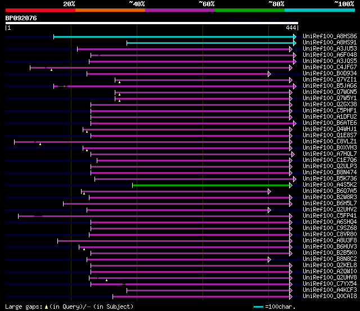
Task: Select the UniRef100_C5FP41 hit name
Action: (x=330, y=216)
